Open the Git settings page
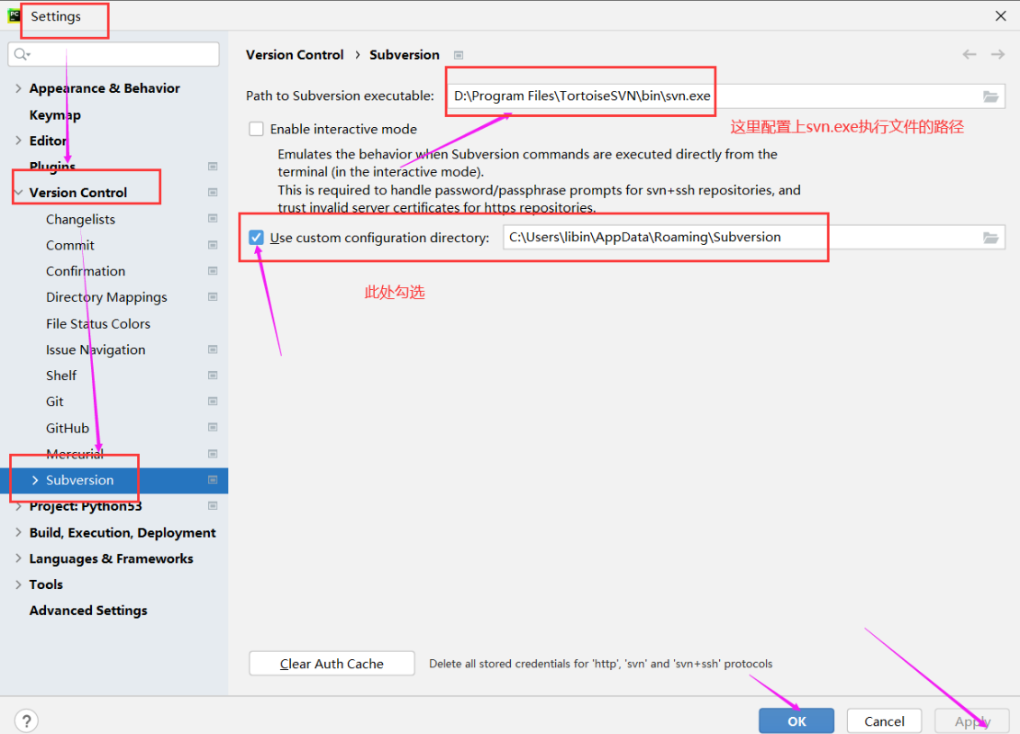The height and width of the screenshot is (734, 1020). [x=55, y=402]
